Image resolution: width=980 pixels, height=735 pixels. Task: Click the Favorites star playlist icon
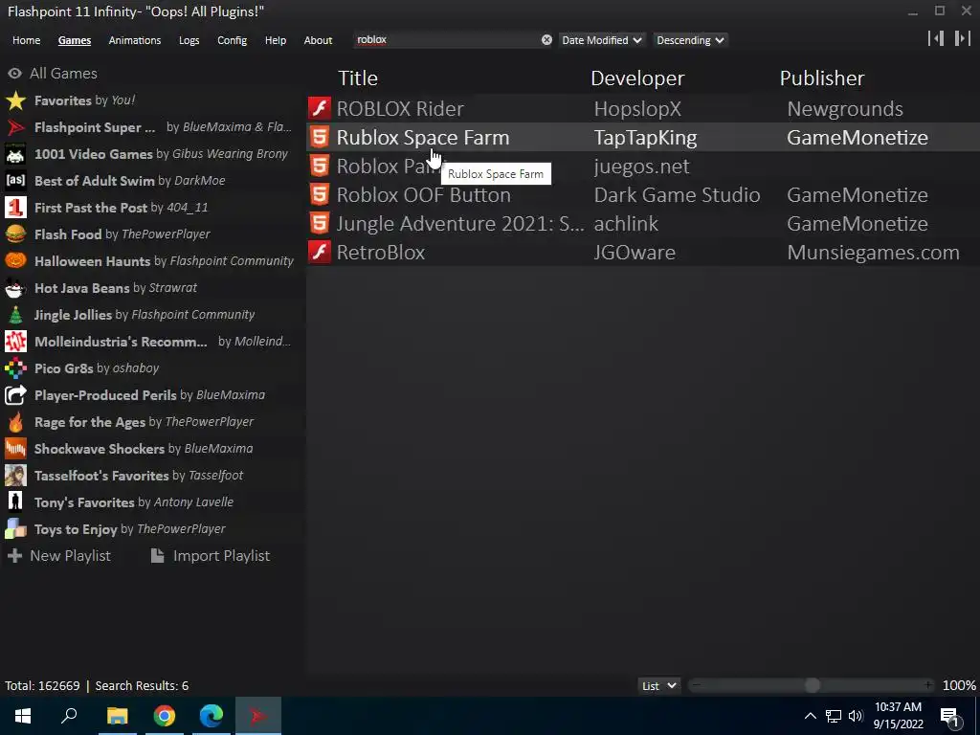coord(15,100)
